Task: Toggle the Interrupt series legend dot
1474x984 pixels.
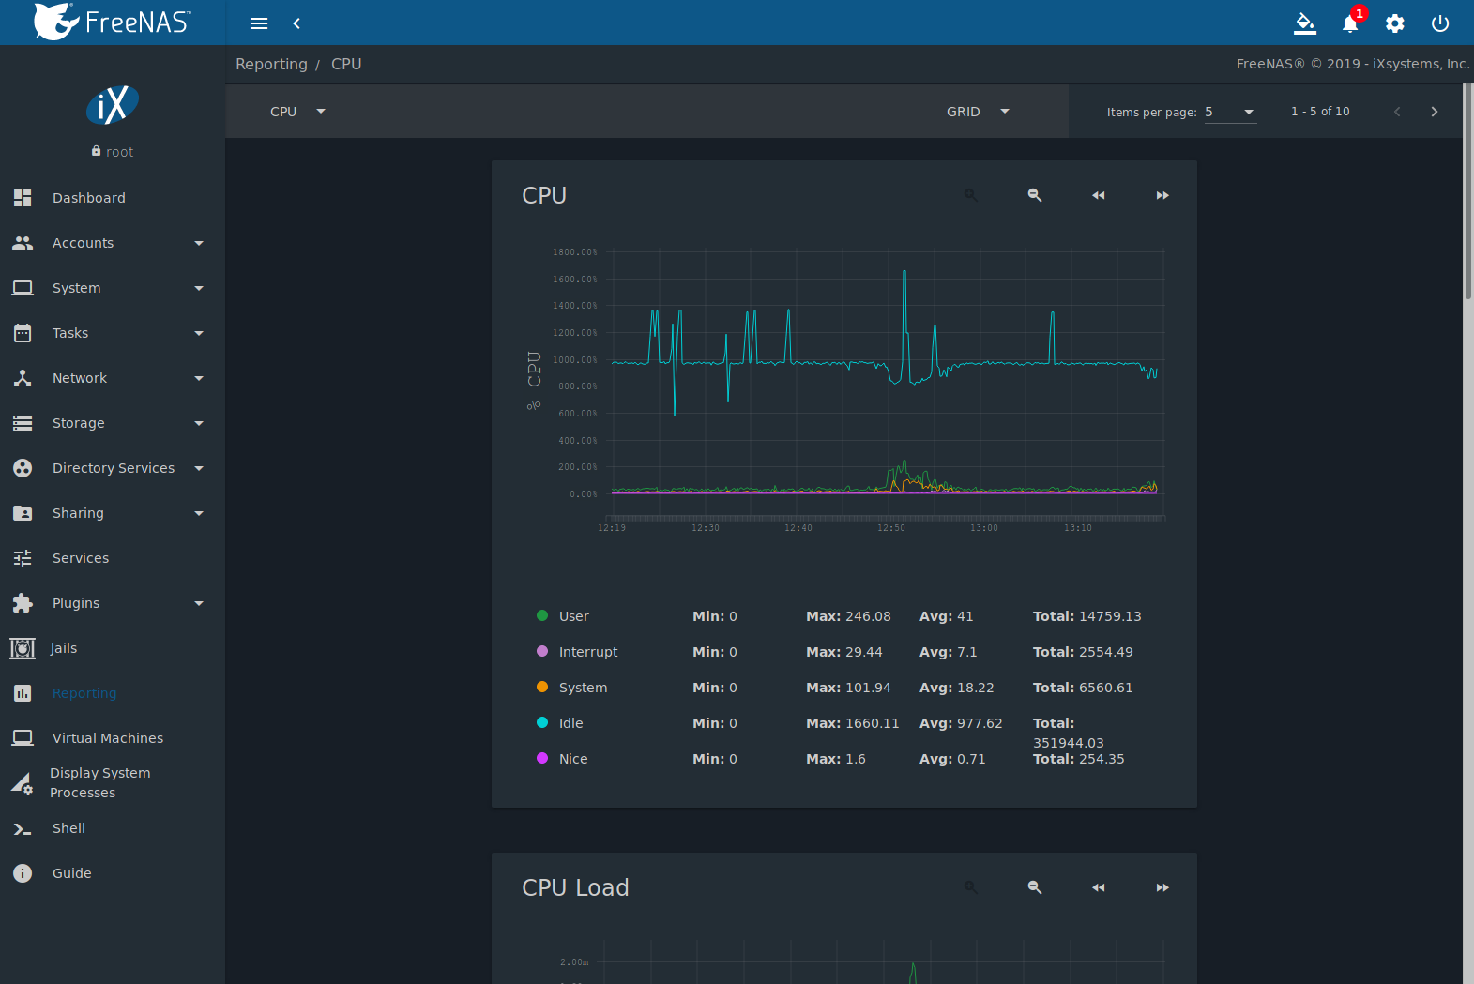Action: [x=542, y=651]
